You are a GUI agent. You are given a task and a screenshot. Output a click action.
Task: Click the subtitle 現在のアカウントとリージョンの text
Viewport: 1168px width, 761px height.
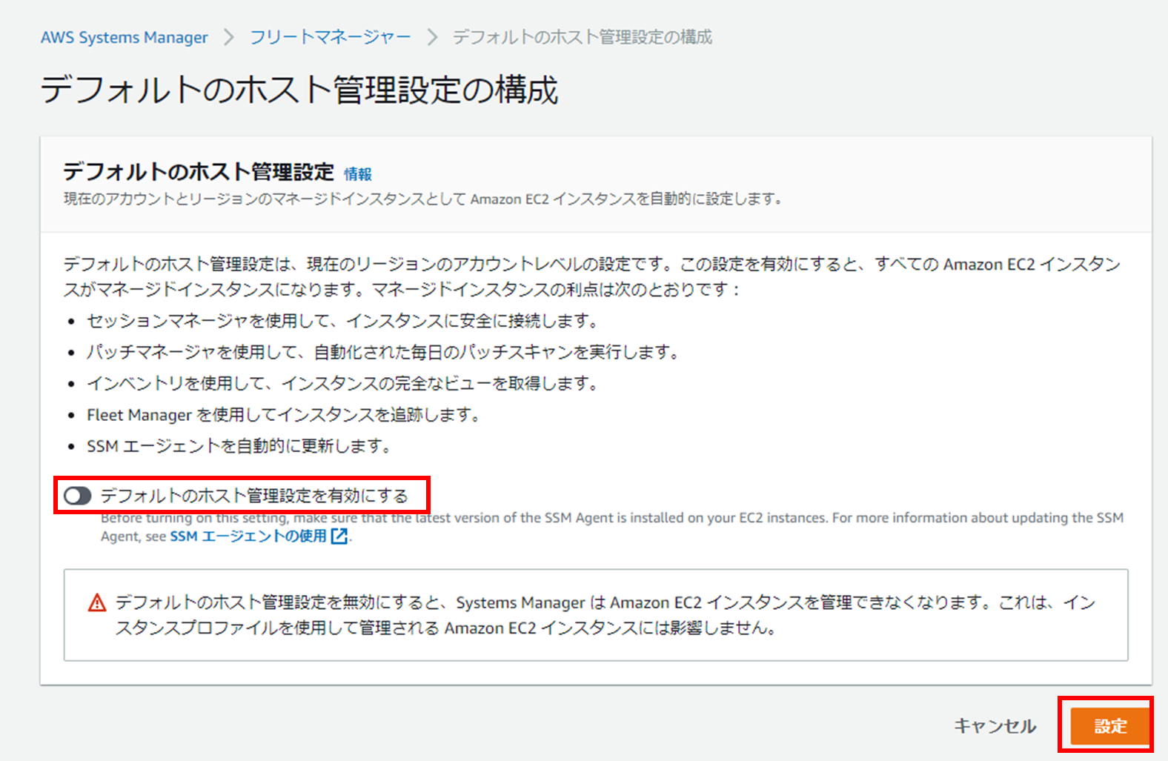point(422,199)
